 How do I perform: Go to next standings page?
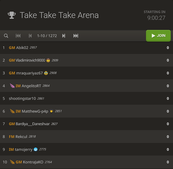click(x=64, y=36)
